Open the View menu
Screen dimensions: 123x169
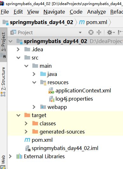click(x=33, y=12)
